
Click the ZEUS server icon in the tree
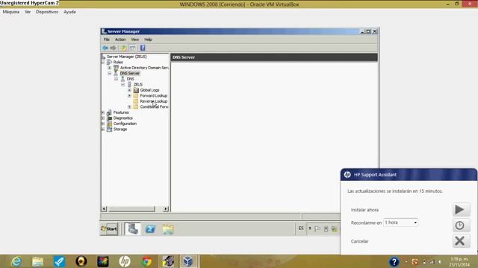pyautogui.click(x=129, y=84)
